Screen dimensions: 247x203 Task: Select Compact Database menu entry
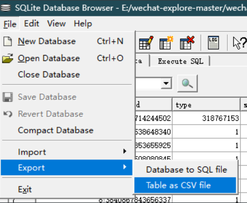67,130
